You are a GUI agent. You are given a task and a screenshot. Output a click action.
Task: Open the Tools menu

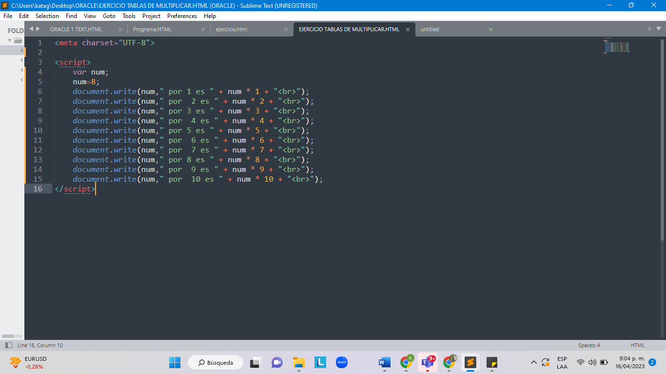129,16
